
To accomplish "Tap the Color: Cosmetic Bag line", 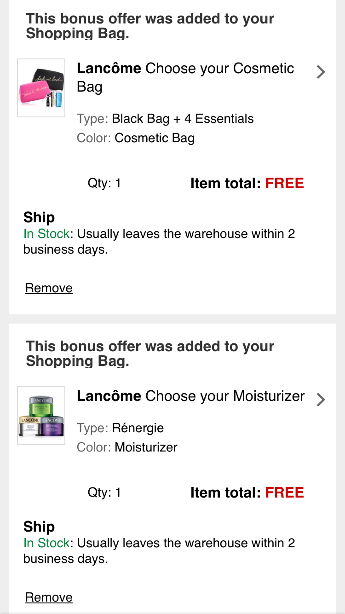I will point(136,138).
